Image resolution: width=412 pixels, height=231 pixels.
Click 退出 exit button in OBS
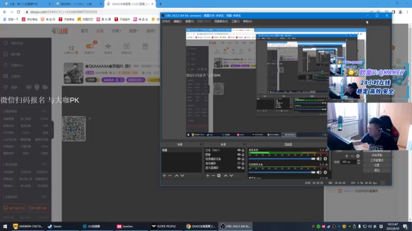pyautogui.click(x=377, y=170)
